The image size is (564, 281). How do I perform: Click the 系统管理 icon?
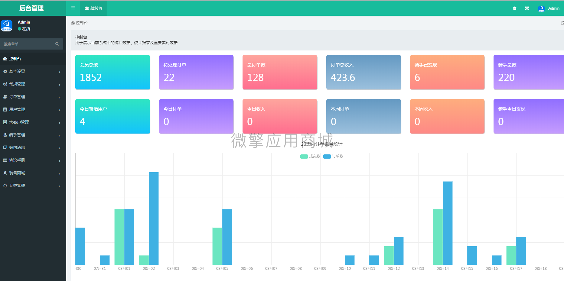(5, 186)
